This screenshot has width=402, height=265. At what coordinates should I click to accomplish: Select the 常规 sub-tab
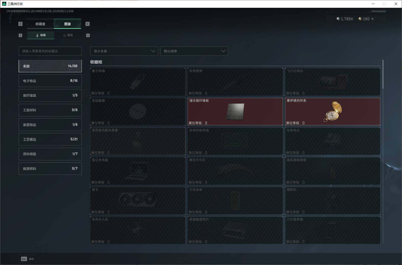41,35
